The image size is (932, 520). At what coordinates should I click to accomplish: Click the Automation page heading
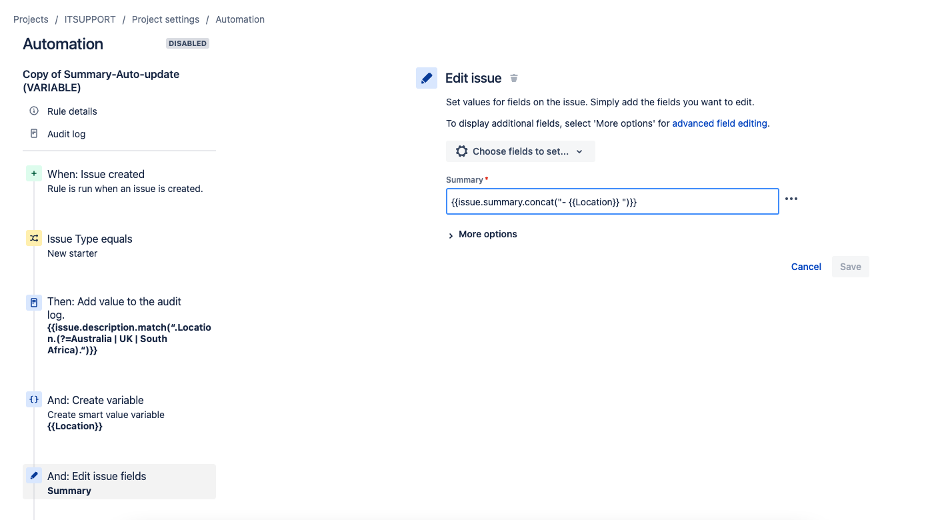(63, 44)
